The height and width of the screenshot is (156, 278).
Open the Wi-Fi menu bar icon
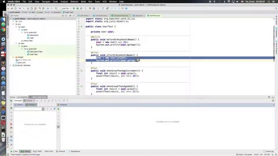(x=229, y=2)
